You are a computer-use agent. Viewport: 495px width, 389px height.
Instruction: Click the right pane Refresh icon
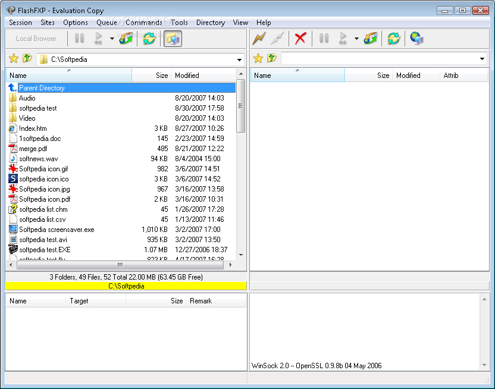pos(393,39)
